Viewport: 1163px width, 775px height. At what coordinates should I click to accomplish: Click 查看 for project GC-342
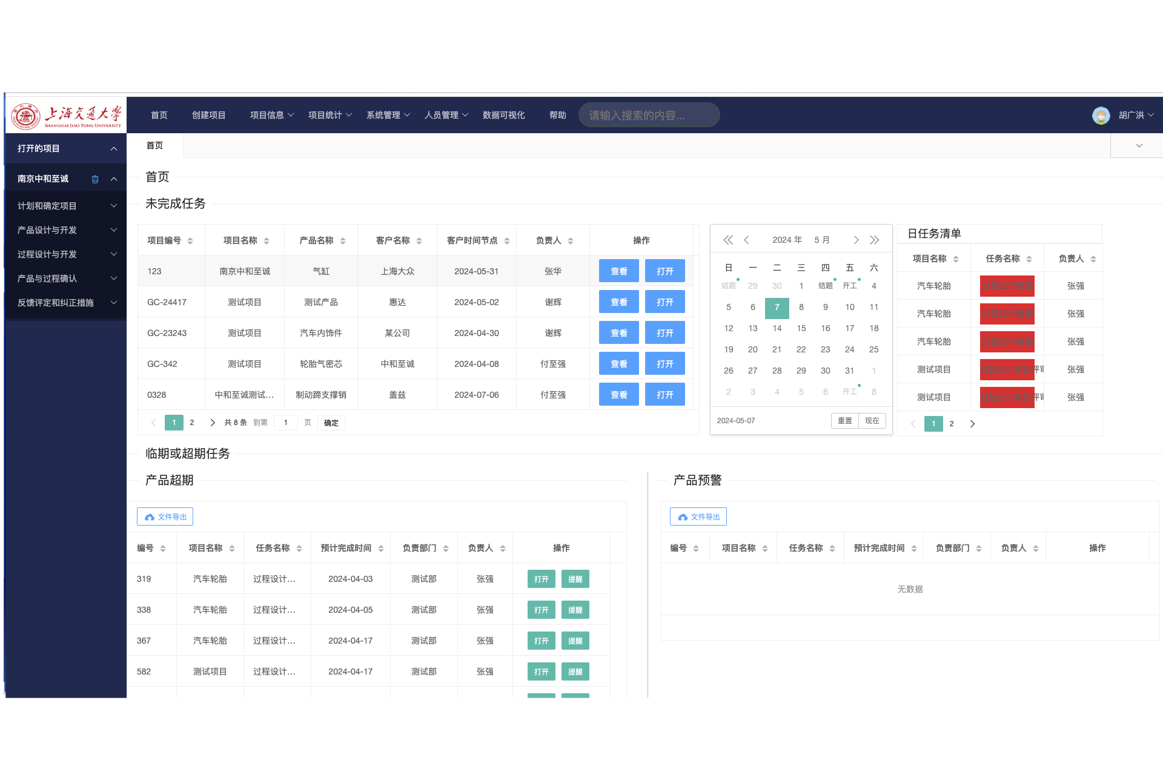619,364
